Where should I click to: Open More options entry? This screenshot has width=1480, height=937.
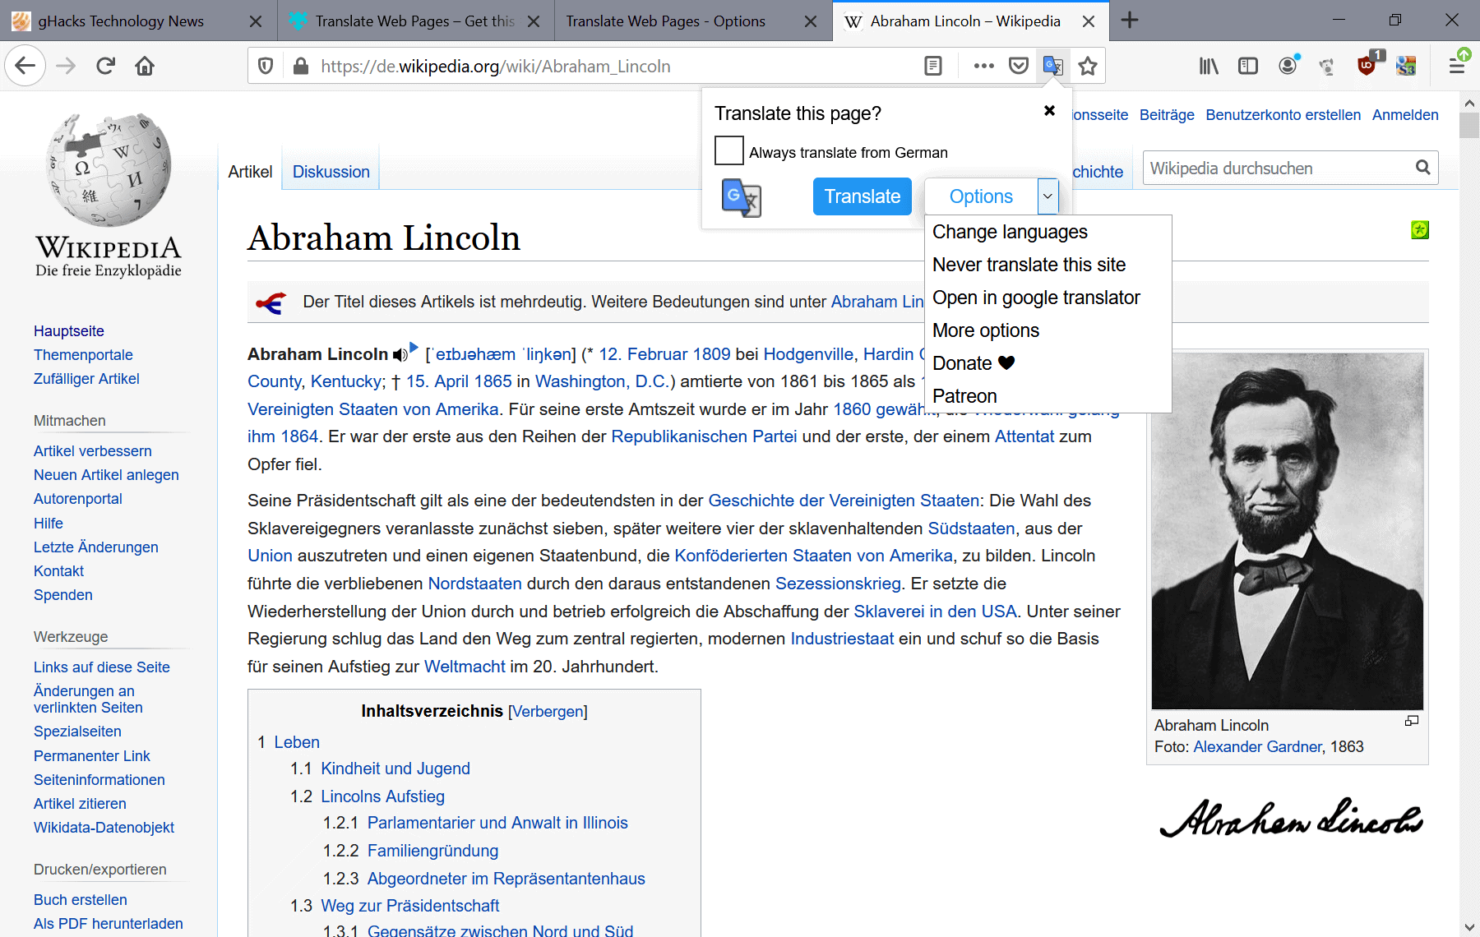986,330
